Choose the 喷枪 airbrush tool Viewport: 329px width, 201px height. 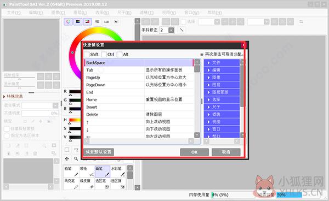87,172
